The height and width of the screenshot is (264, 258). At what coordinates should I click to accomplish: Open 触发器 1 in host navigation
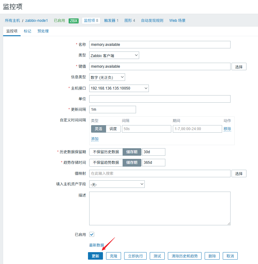tap(111, 21)
